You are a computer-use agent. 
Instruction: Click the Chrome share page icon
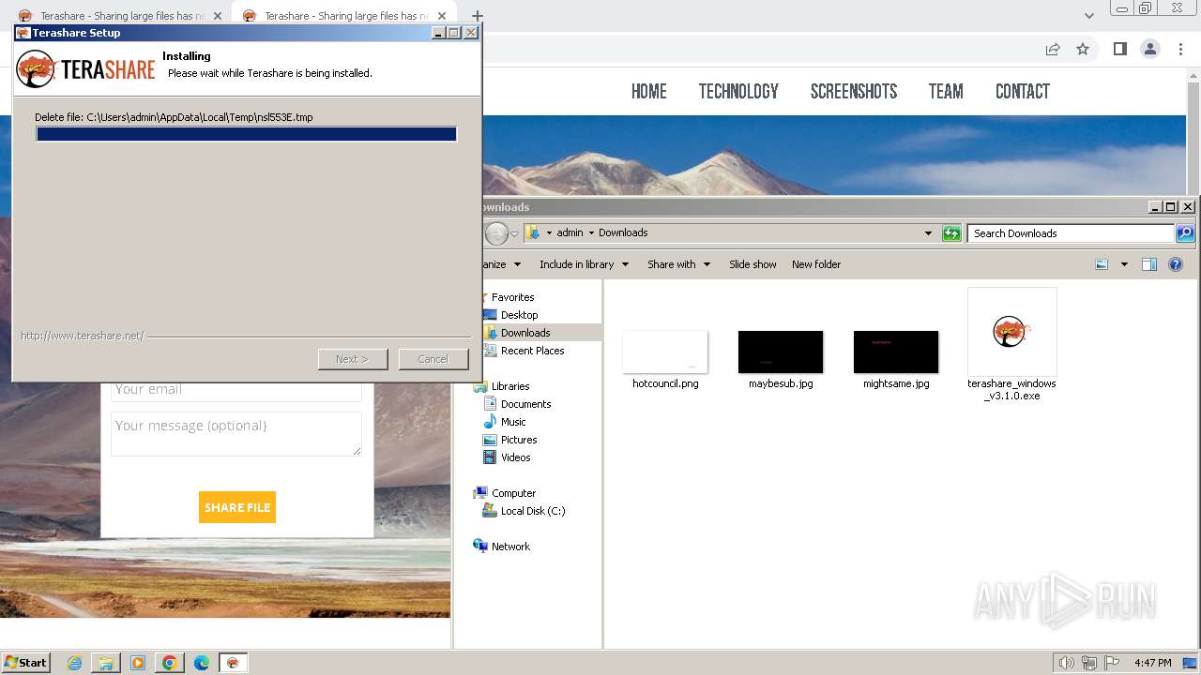point(1053,49)
